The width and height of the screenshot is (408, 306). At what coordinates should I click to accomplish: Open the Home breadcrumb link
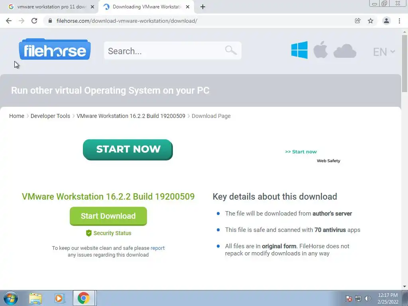[x=17, y=116]
